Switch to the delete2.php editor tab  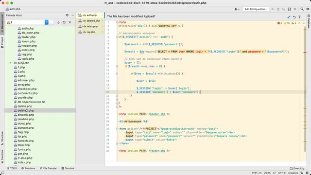point(91,20)
